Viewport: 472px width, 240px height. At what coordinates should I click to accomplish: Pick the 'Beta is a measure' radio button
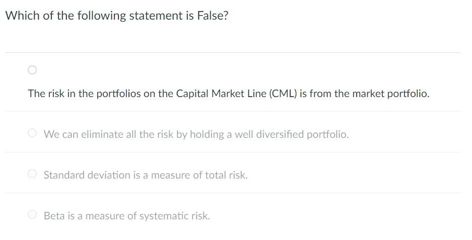click(32, 215)
